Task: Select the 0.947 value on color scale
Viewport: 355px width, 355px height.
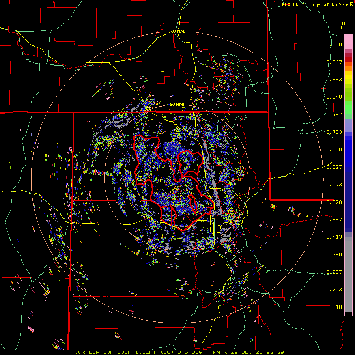Action: 334,62
